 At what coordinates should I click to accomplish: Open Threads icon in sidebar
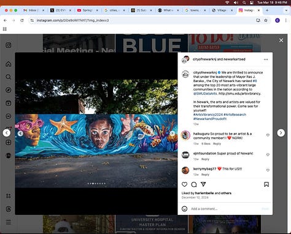point(9,209)
